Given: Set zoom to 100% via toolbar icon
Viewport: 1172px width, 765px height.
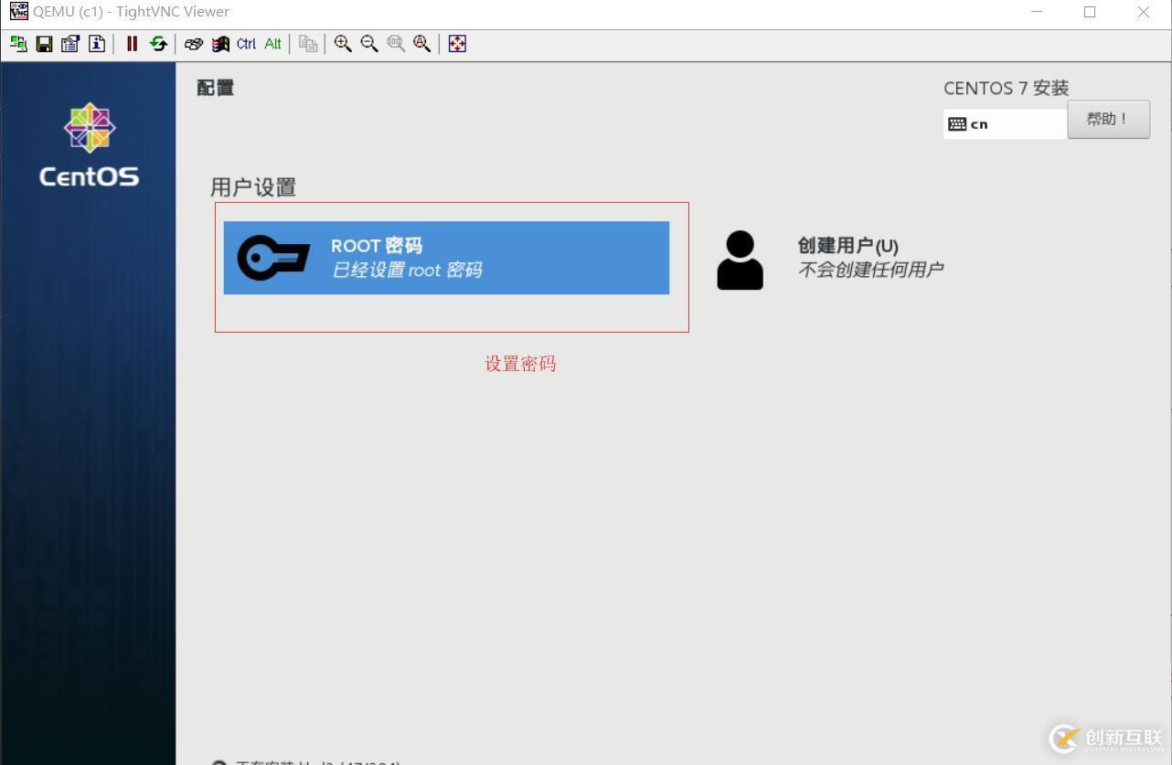Looking at the screenshot, I should (396, 44).
